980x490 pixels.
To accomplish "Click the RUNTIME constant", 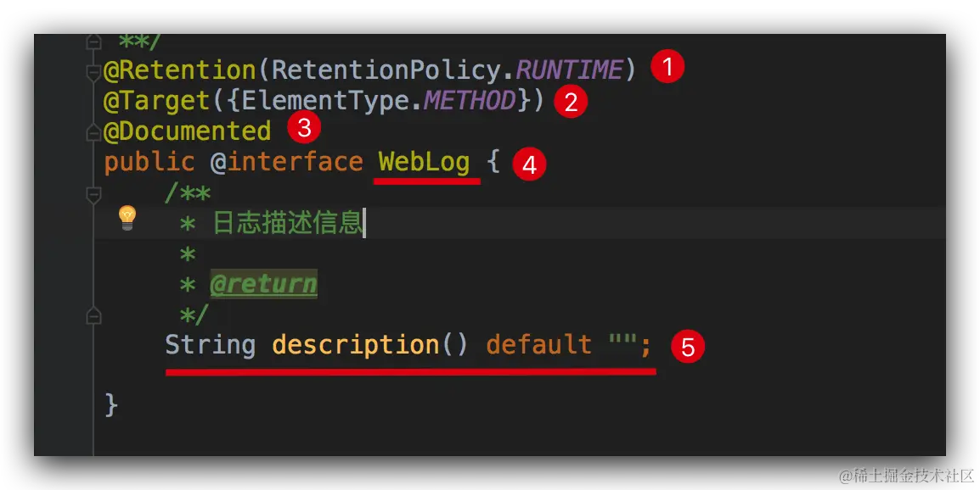I will tap(569, 70).
